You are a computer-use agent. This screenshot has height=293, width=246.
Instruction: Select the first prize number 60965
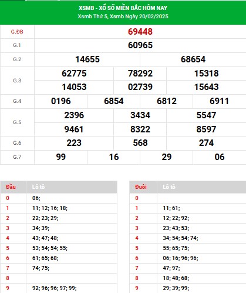140,45
